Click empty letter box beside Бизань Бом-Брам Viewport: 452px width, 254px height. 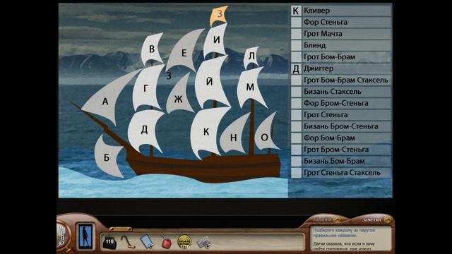pos(296,161)
